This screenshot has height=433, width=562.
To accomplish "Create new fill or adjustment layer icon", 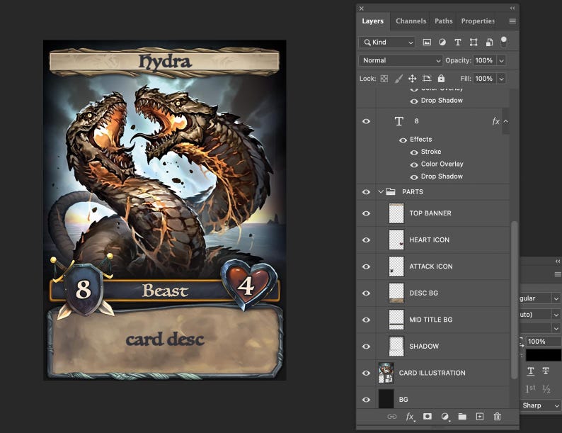I will tap(445, 417).
